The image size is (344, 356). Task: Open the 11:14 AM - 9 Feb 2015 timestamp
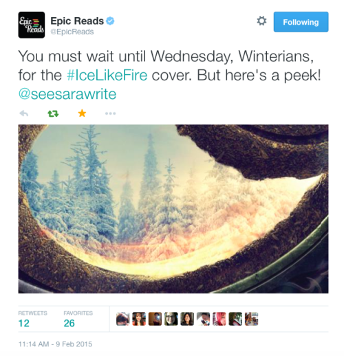(x=55, y=344)
